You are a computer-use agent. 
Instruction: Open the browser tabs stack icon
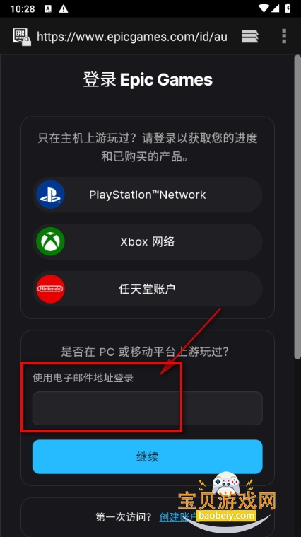tap(250, 36)
